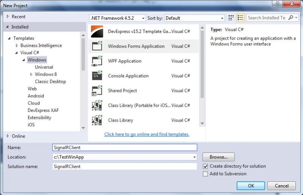The width and height of the screenshot is (303, 195).
Task: Click the Windows Forms Application template icon
Action: pos(97,46)
